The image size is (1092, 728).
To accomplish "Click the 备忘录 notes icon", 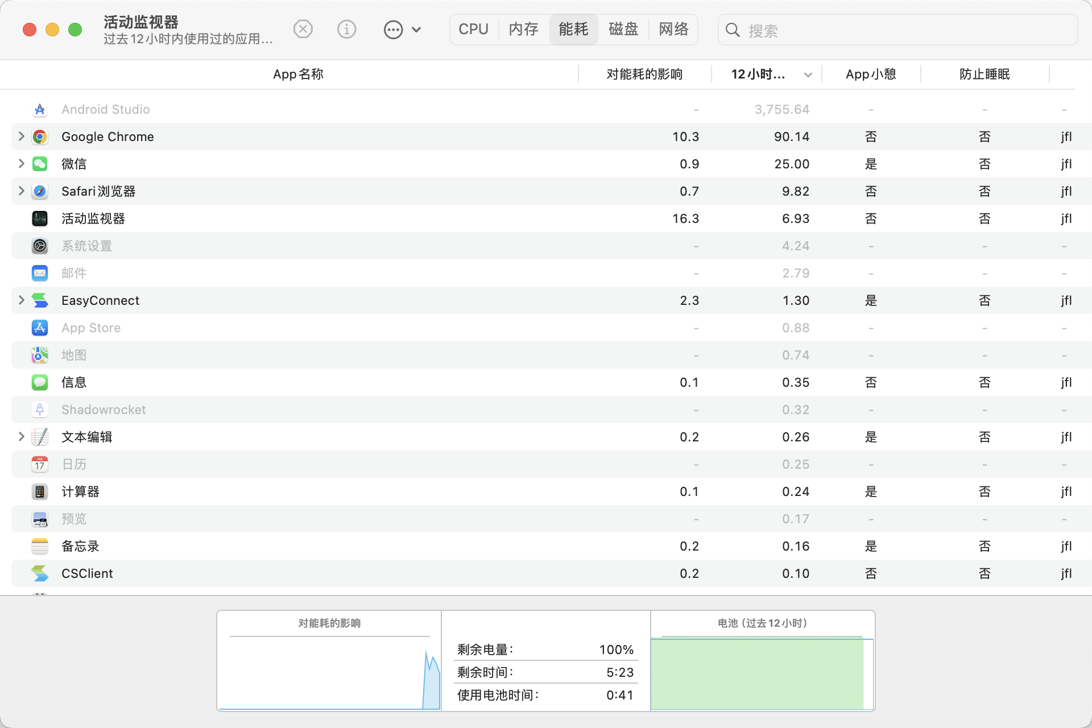I will 40,546.
